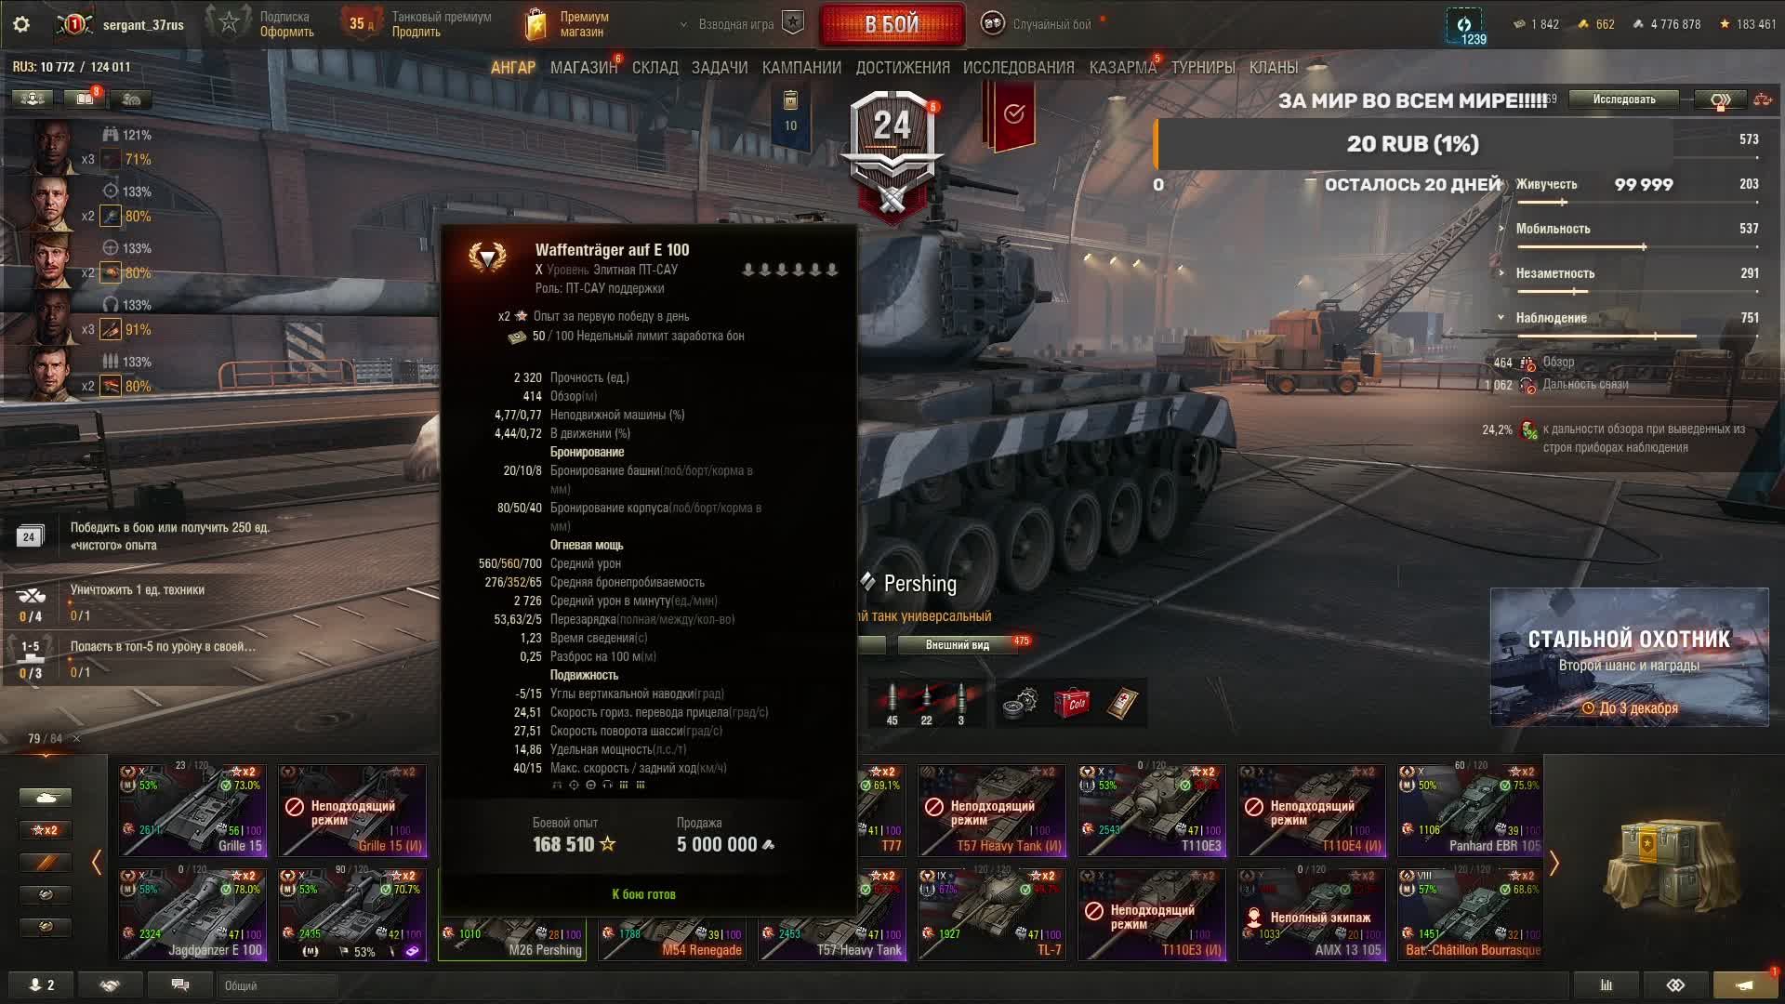Screen dimensions: 1785x1004
Task: Open the settings gear menu
Action: pyautogui.click(x=21, y=24)
